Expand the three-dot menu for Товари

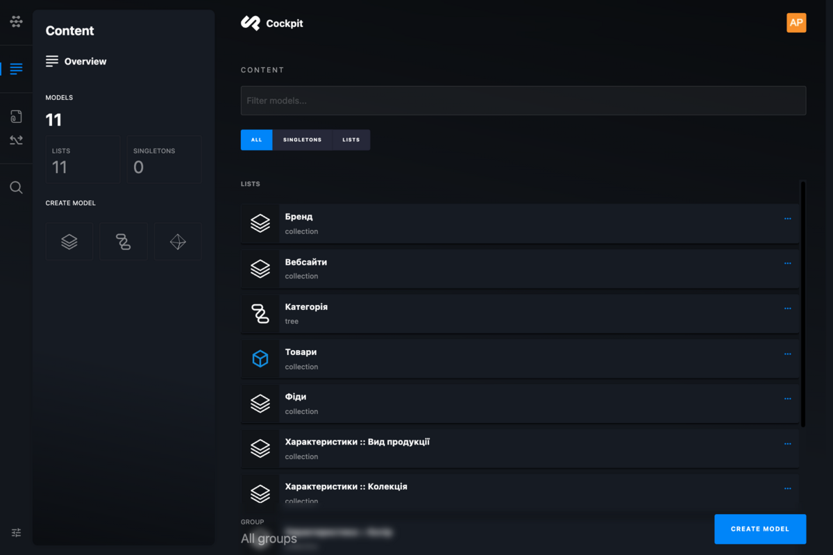[787, 354]
